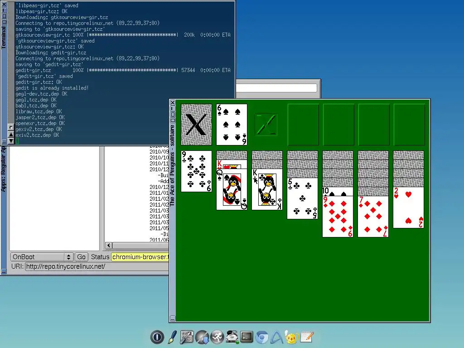Click 'gedit is already installed!' terminal line
Viewport: 464px width, 348px height.
pyautogui.click(x=52, y=88)
